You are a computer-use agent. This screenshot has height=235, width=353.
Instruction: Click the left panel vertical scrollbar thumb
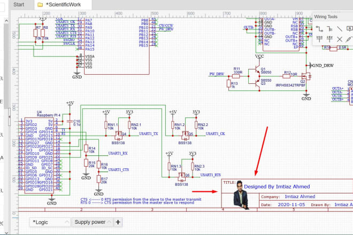(x=6, y=65)
